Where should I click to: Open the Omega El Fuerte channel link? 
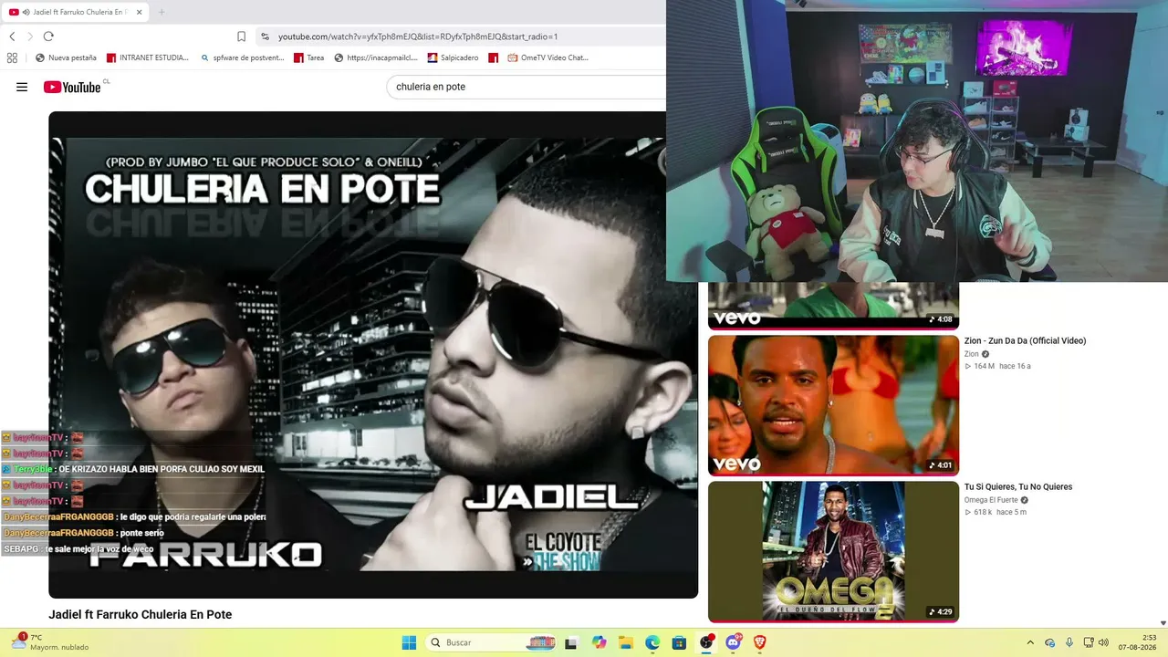(991, 500)
